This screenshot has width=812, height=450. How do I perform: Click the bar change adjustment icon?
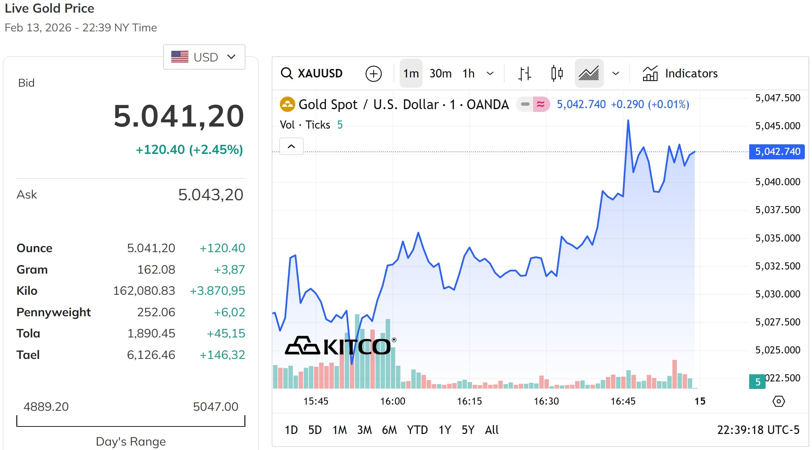coord(525,73)
